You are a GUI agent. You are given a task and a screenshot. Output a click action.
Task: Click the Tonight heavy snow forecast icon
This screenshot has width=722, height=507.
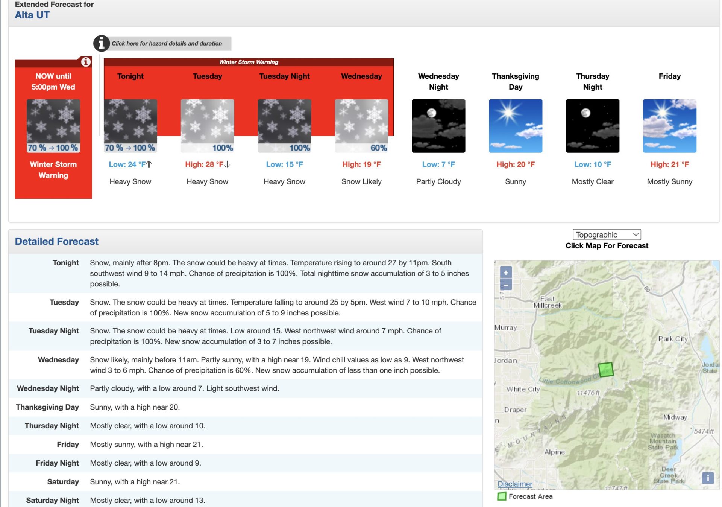(x=130, y=126)
